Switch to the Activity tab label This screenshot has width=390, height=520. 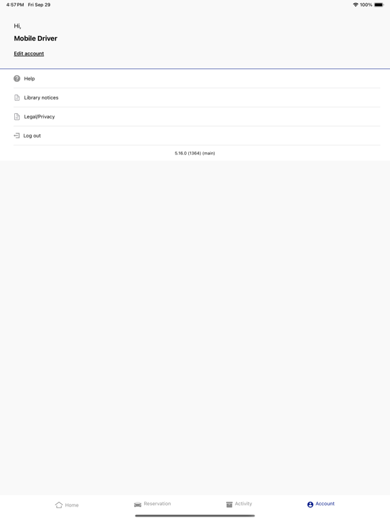tap(244, 504)
